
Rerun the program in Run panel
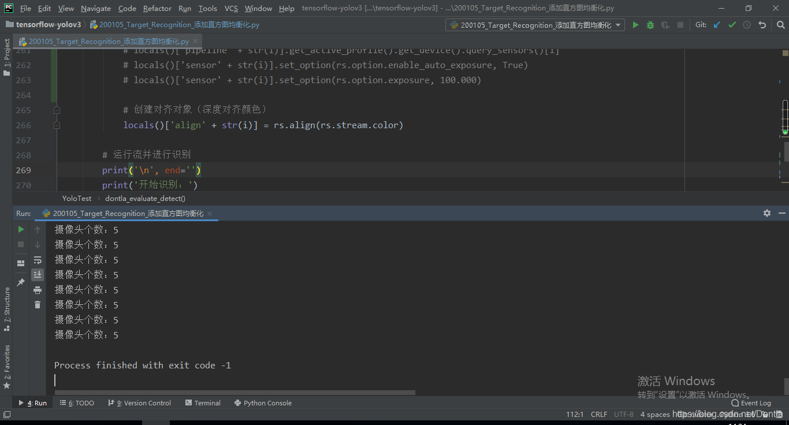pos(21,229)
